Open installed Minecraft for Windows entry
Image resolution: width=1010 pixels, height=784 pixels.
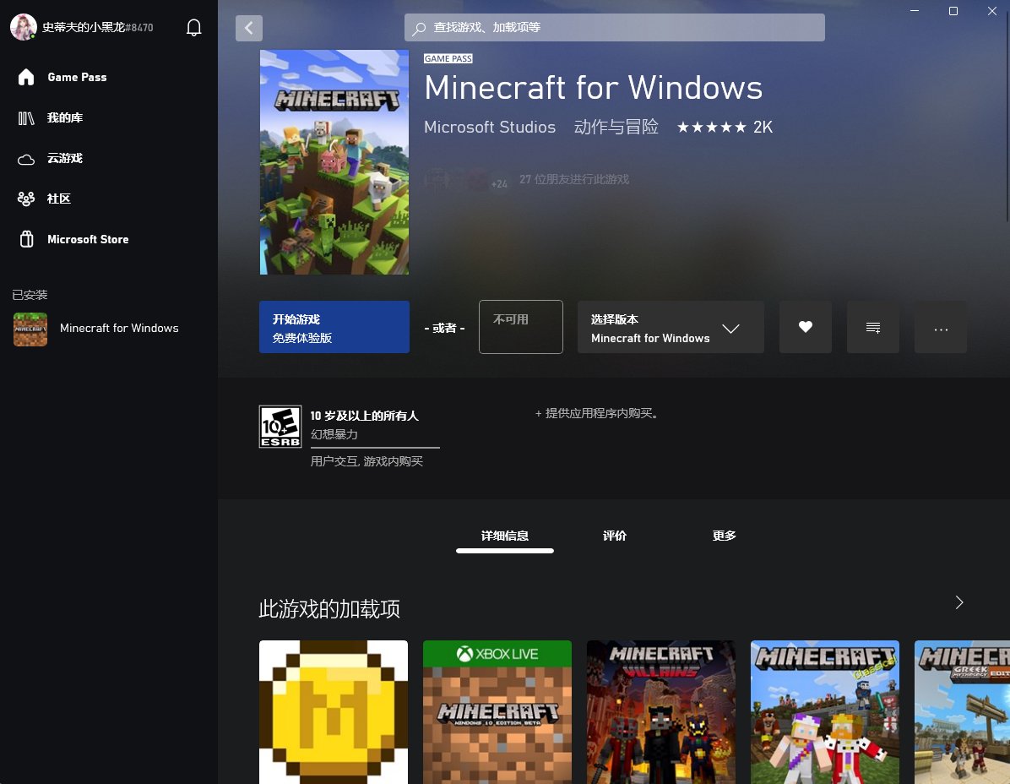(x=109, y=329)
